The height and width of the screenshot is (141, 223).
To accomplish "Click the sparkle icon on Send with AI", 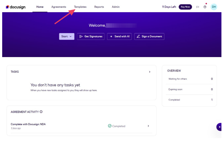I will (111, 36).
